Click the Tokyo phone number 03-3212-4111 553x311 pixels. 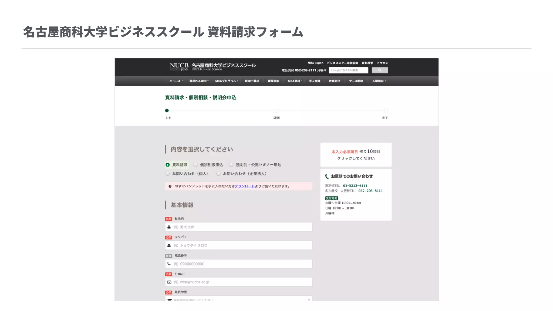click(355, 186)
